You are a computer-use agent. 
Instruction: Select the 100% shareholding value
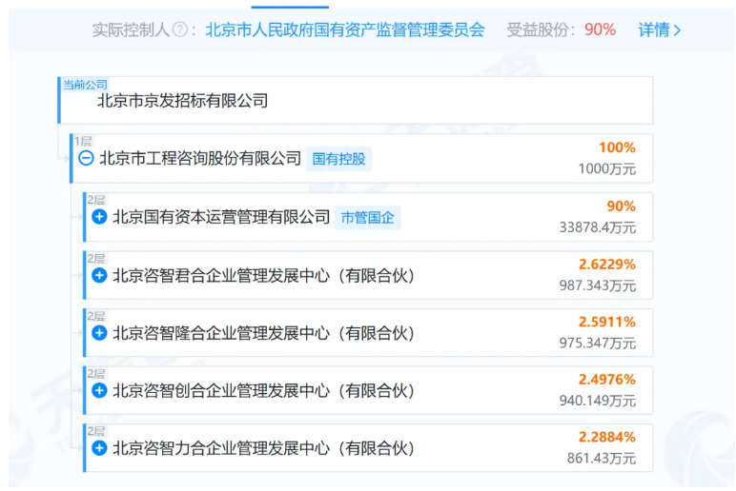coord(617,147)
